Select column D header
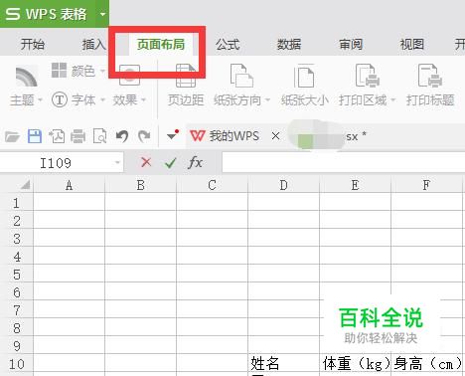The height and width of the screenshot is (376, 465). tap(284, 185)
